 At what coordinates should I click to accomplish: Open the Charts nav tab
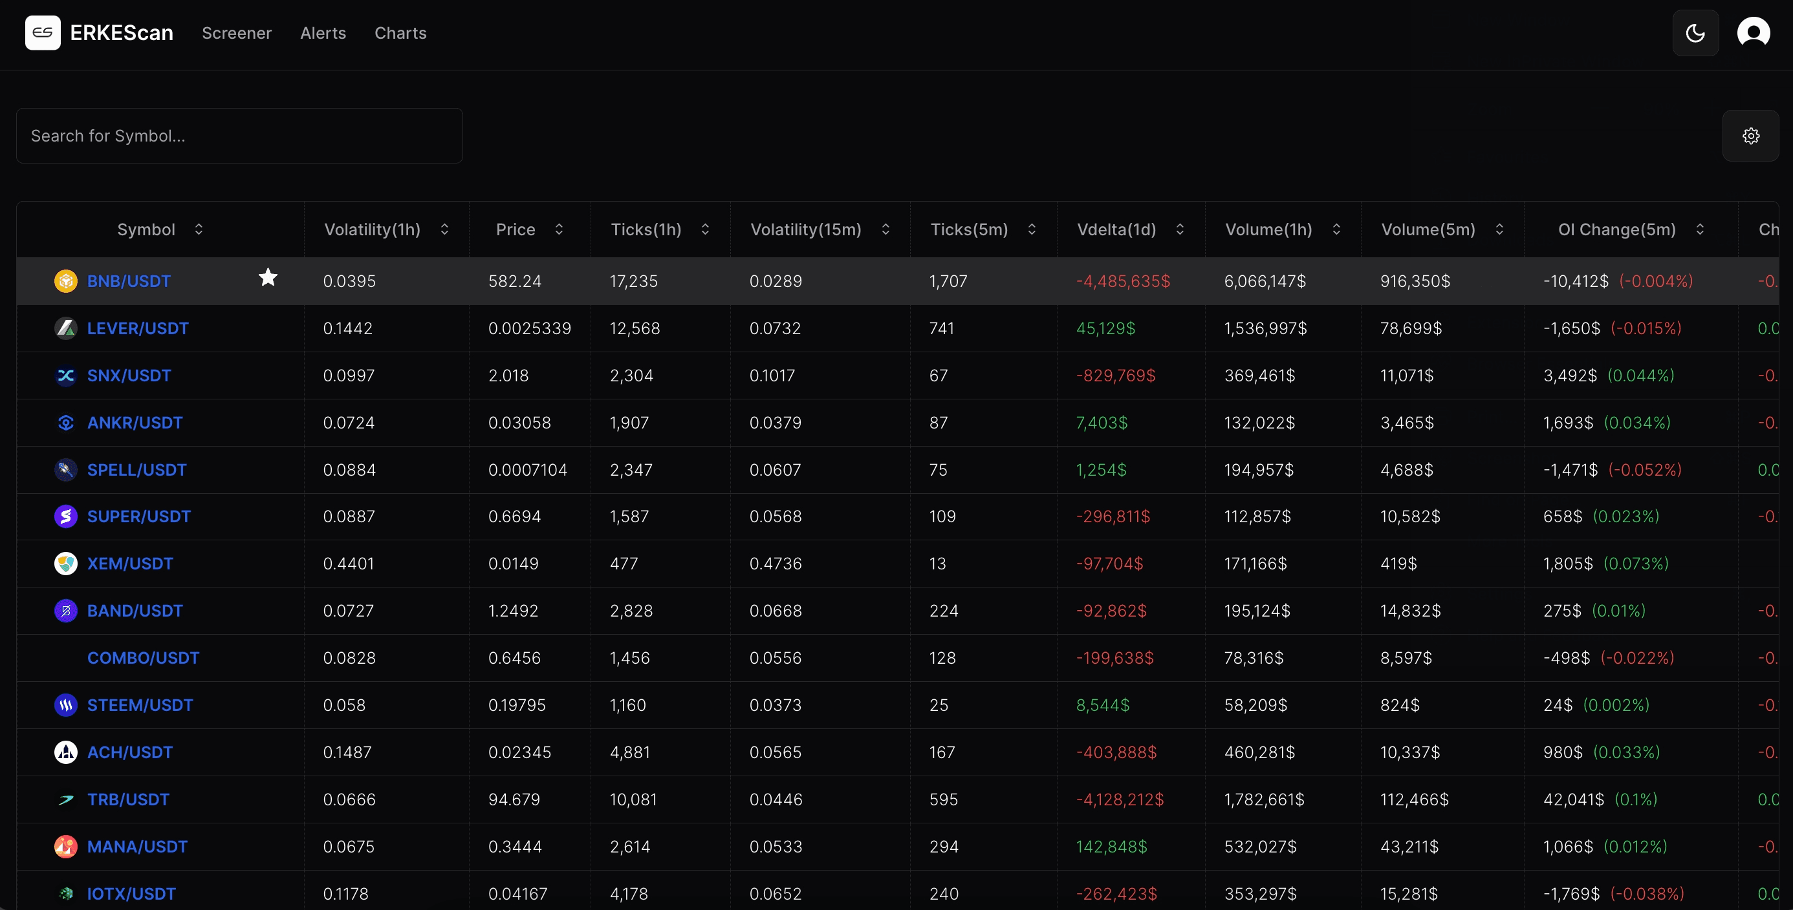tap(400, 33)
